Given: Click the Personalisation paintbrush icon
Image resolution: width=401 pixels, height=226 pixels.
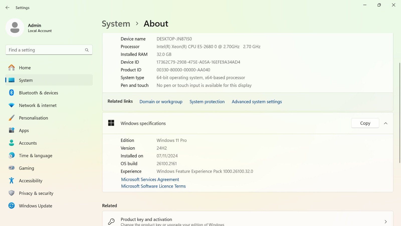Looking at the screenshot, I should 12,118.
